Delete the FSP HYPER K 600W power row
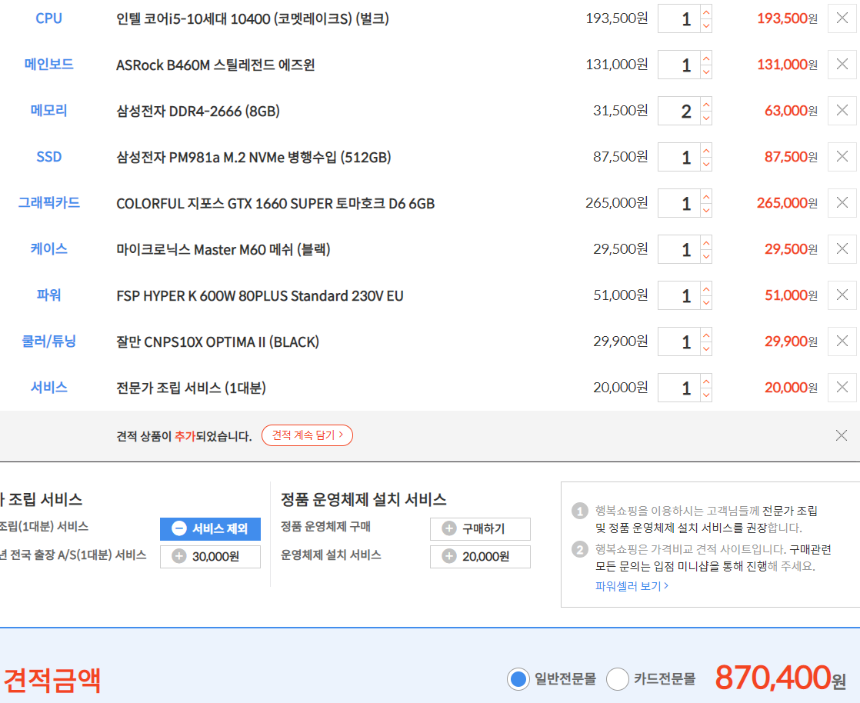 point(842,295)
